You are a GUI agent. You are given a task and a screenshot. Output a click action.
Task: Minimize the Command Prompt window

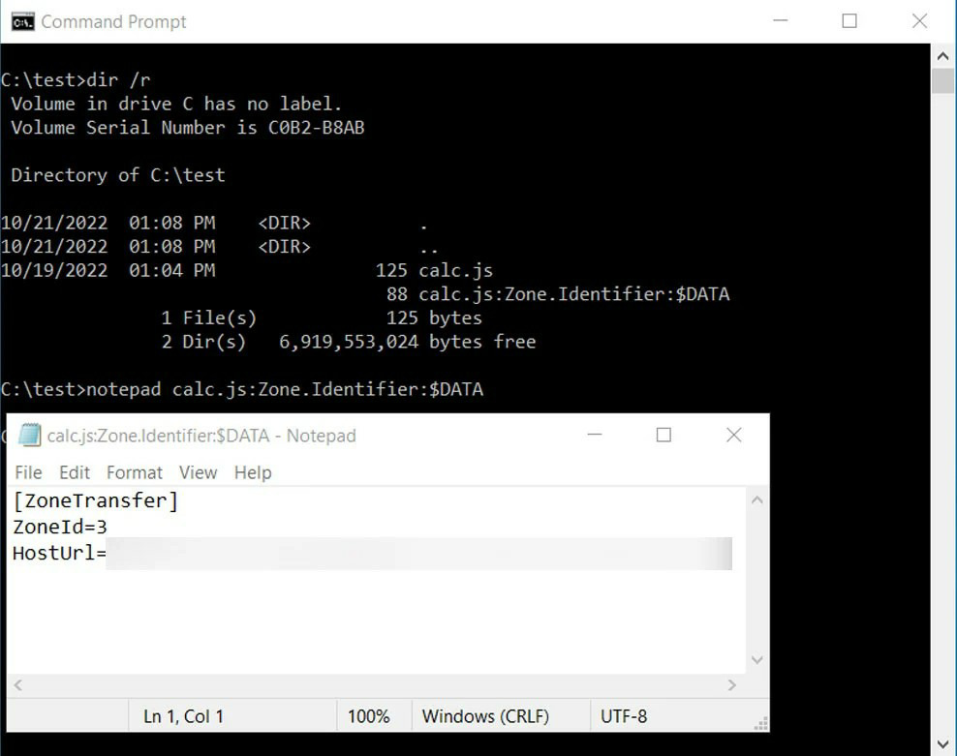pos(780,21)
